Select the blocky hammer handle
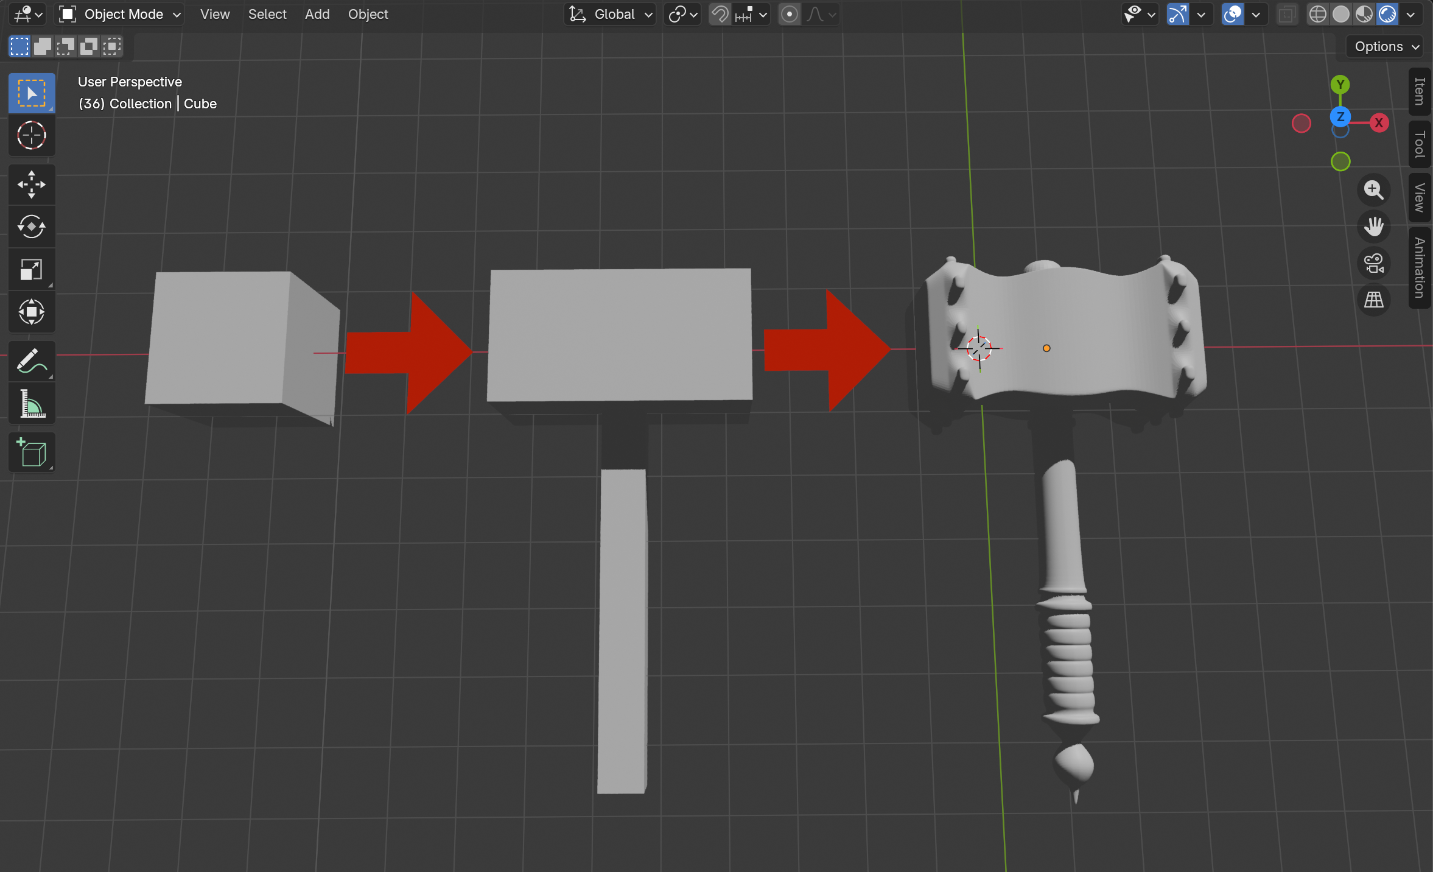The image size is (1433, 872). [x=622, y=630]
